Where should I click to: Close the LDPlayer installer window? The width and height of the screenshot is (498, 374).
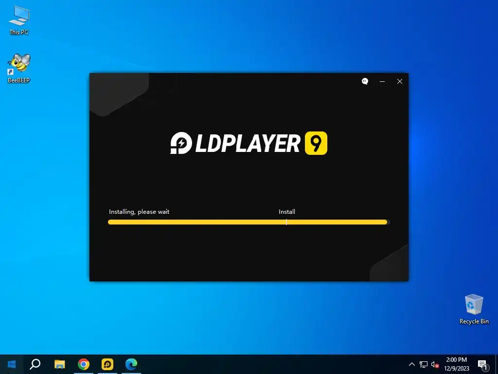[x=400, y=81]
